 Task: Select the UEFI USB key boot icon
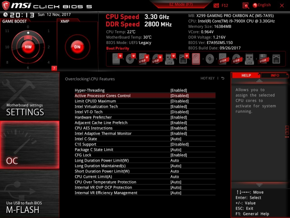pos(170,59)
